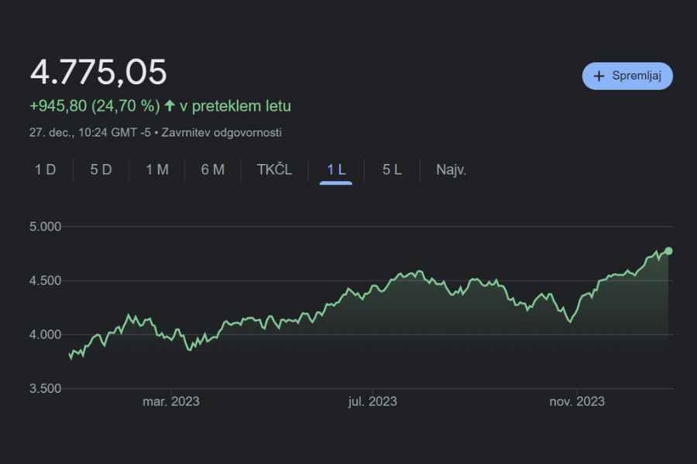
Task: Click the jul. 2023 axis label
Action: tap(373, 401)
